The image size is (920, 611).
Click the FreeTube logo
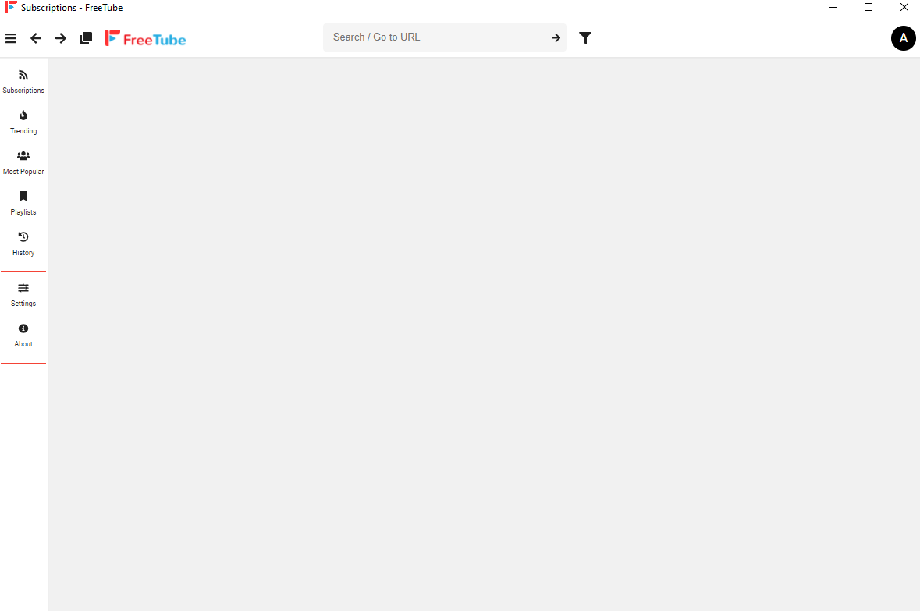145,37
